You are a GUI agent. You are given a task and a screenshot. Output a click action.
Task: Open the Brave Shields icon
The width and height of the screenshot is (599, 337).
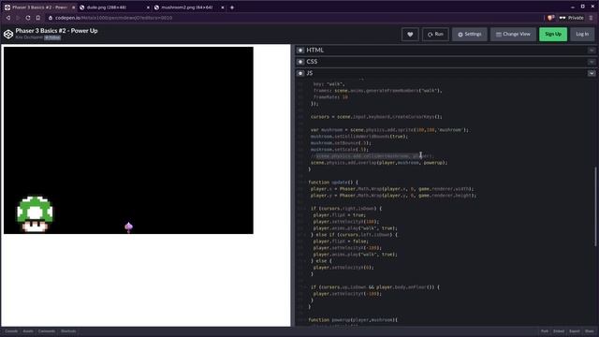(x=550, y=18)
